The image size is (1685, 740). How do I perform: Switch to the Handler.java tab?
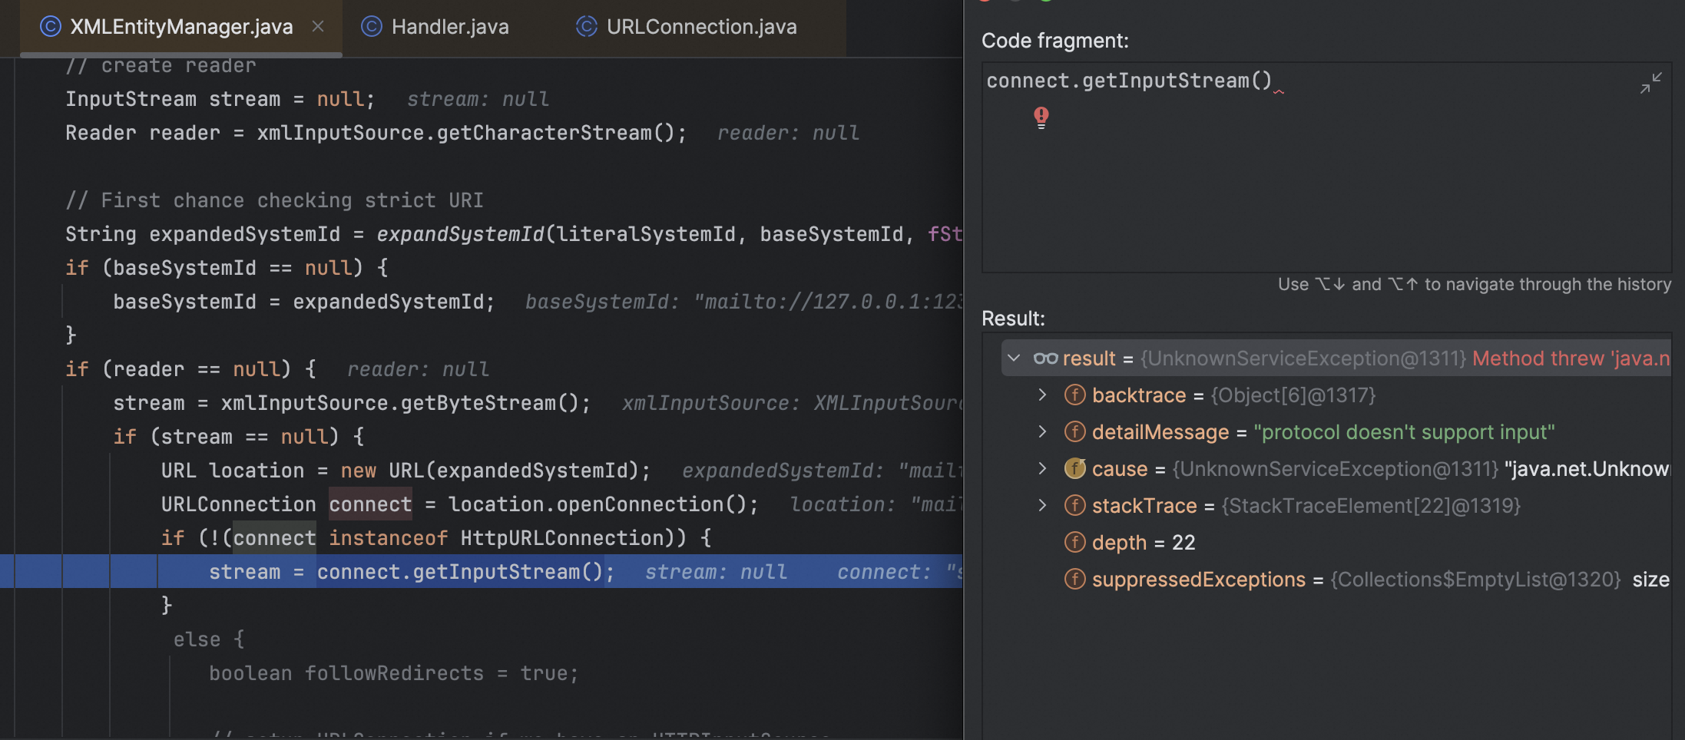(449, 27)
